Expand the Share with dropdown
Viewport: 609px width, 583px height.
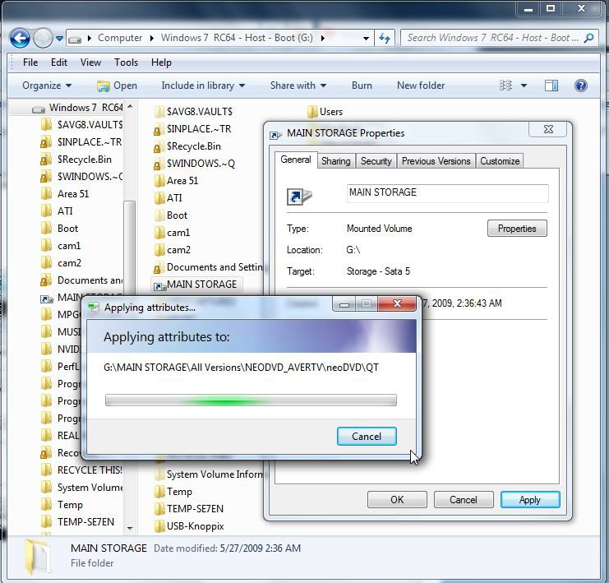pos(298,86)
